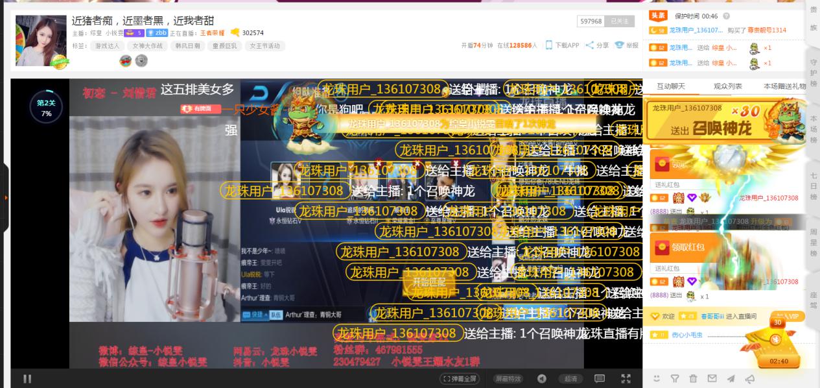
Task: Open video quality selector (超清)
Action: pos(570,379)
